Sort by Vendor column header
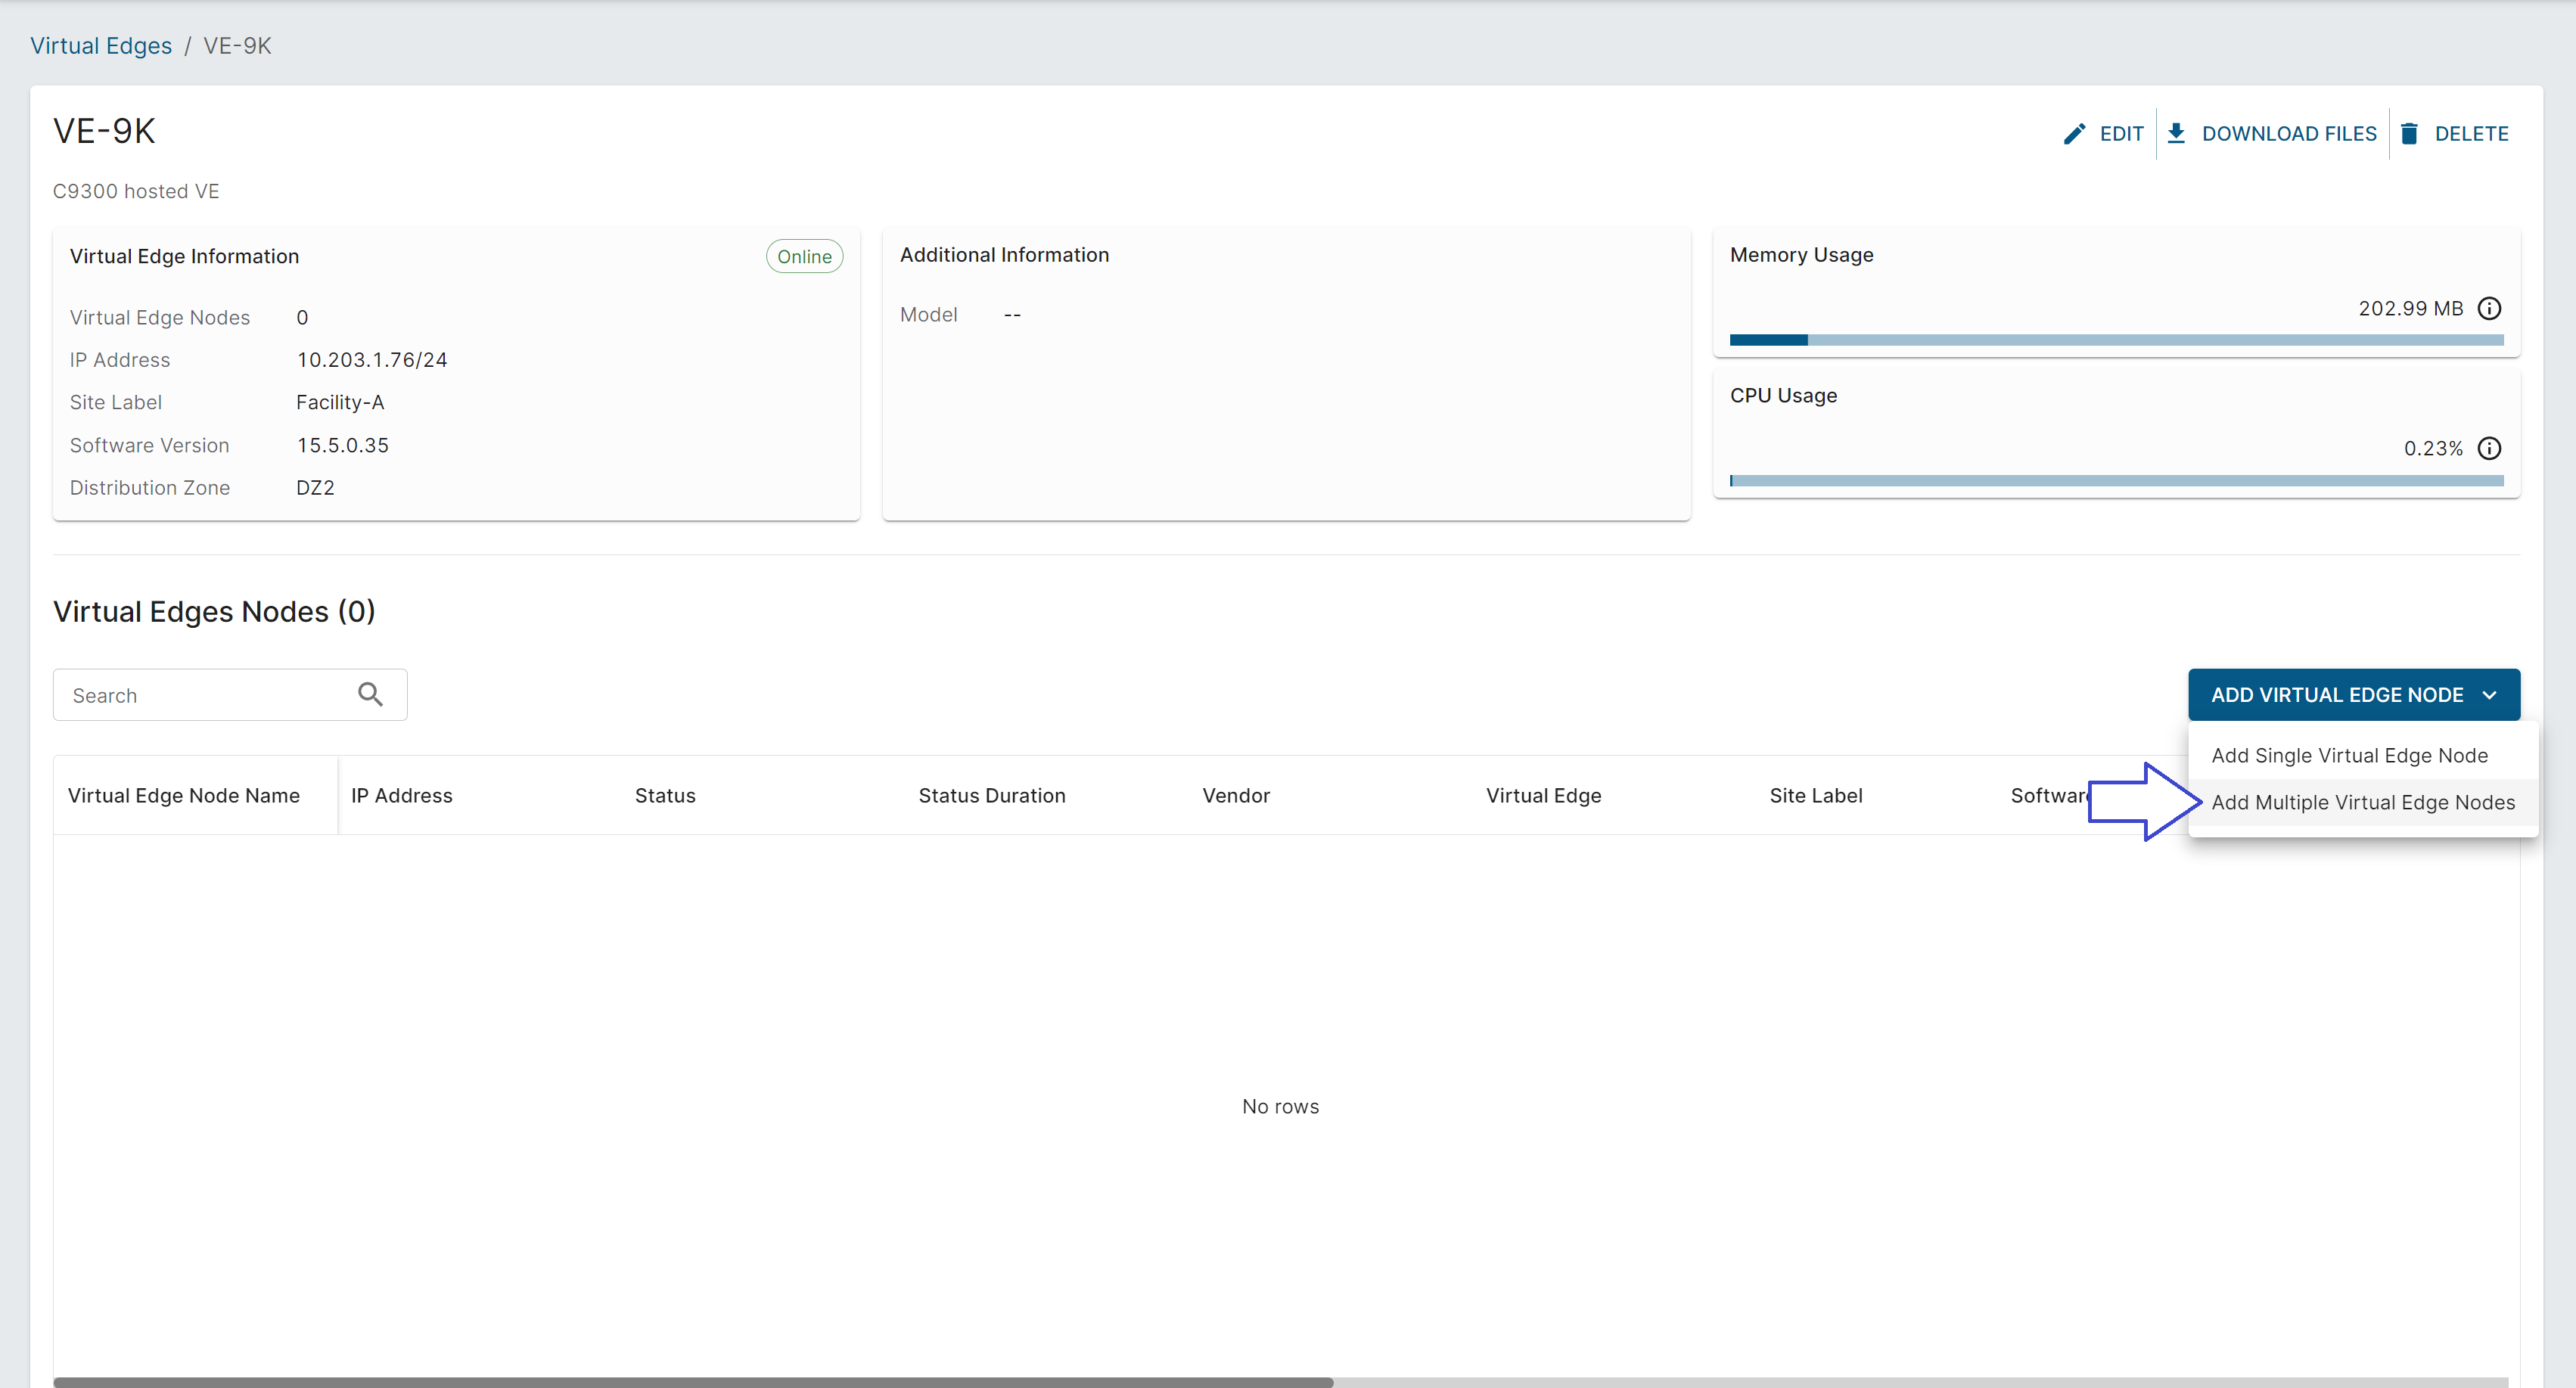 pyautogui.click(x=1236, y=796)
